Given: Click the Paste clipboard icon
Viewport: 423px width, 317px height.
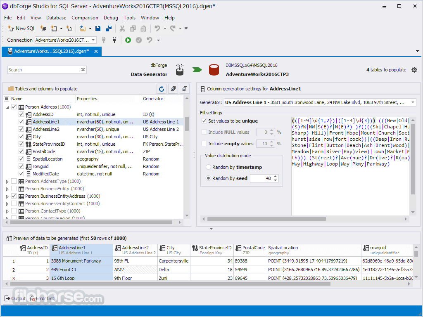Looking at the screenshot, I should (143, 28).
